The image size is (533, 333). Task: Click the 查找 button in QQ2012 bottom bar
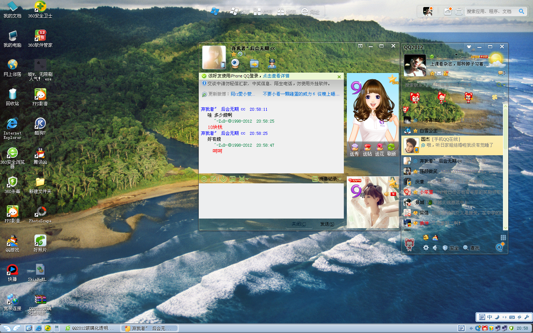click(471, 248)
